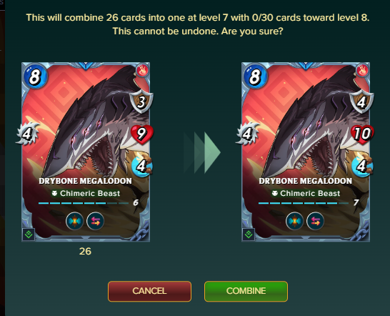The width and height of the screenshot is (390, 316).
Task: Click speed icon on left card
Action: (x=141, y=165)
